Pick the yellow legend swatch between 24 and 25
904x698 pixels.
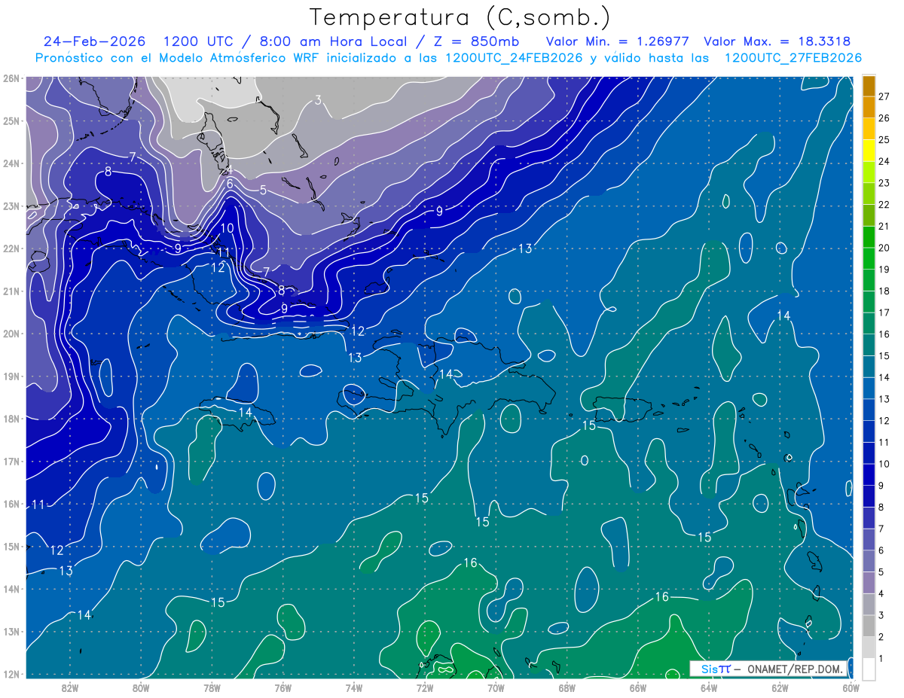(x=869, y=151)
